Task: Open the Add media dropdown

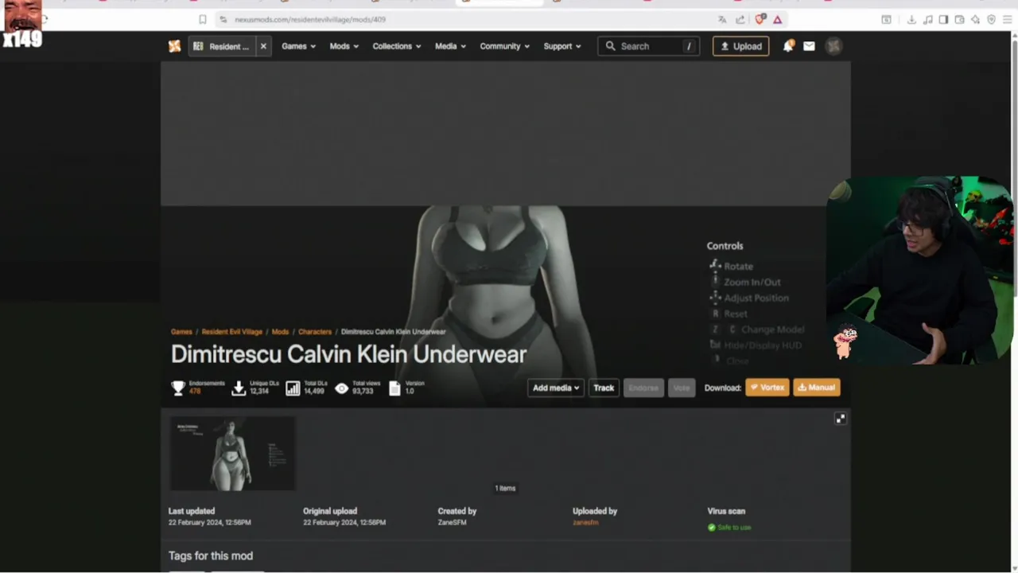Action: 555,388
